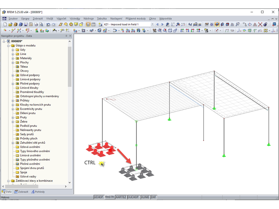Click the Undo arrow icon

pyautogui.click(x=48, y=24)
